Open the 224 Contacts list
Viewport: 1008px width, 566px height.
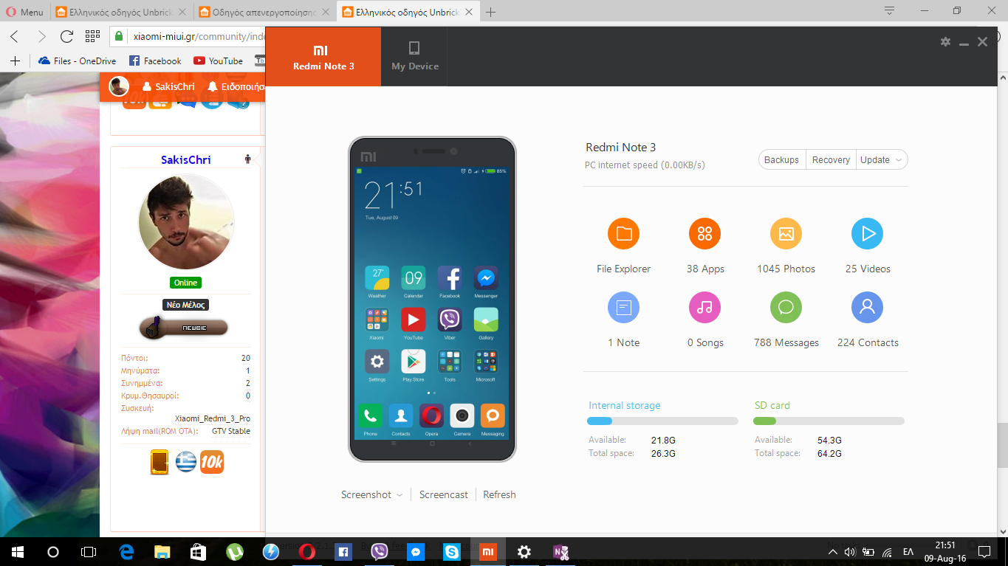(x=868, y=307)
